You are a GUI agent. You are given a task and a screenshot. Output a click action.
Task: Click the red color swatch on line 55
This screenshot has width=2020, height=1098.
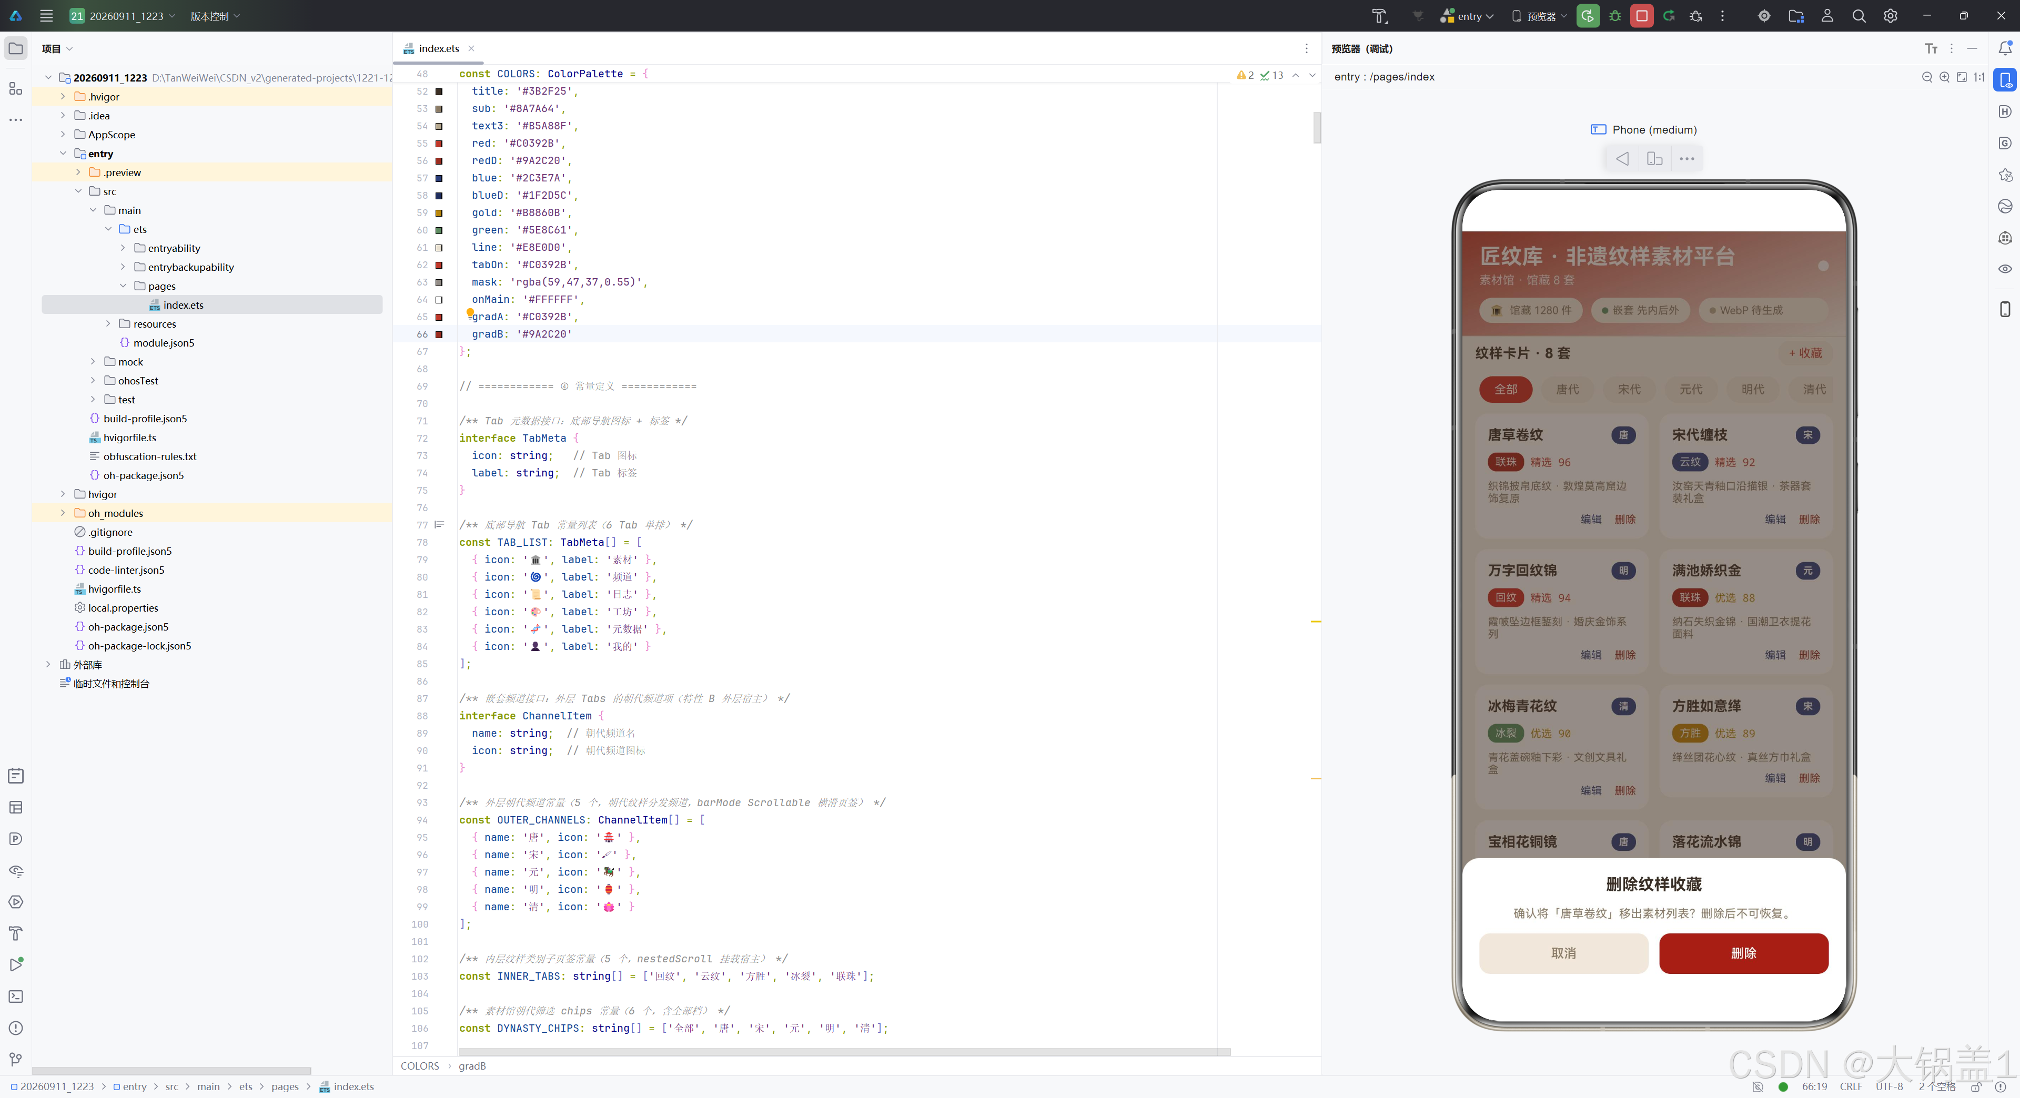click(x=439, y=144)
